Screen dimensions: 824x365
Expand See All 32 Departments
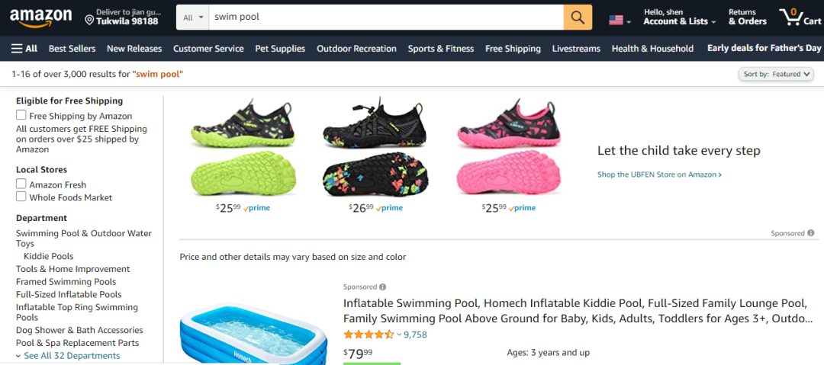point(71,355)
